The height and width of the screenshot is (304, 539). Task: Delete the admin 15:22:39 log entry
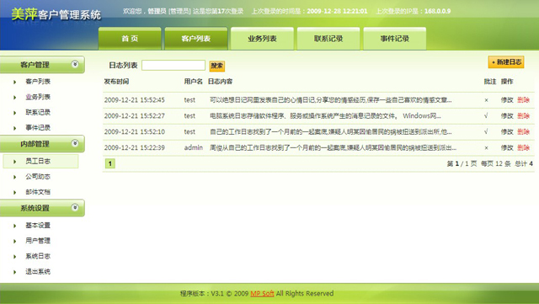point(523,148)
